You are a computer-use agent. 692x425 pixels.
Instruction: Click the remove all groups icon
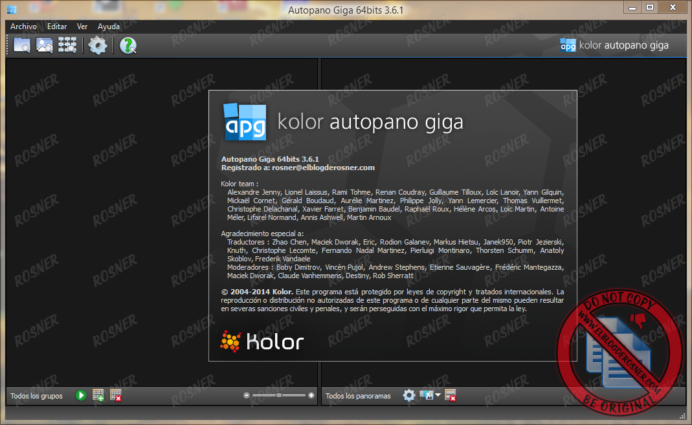(116, 395)
